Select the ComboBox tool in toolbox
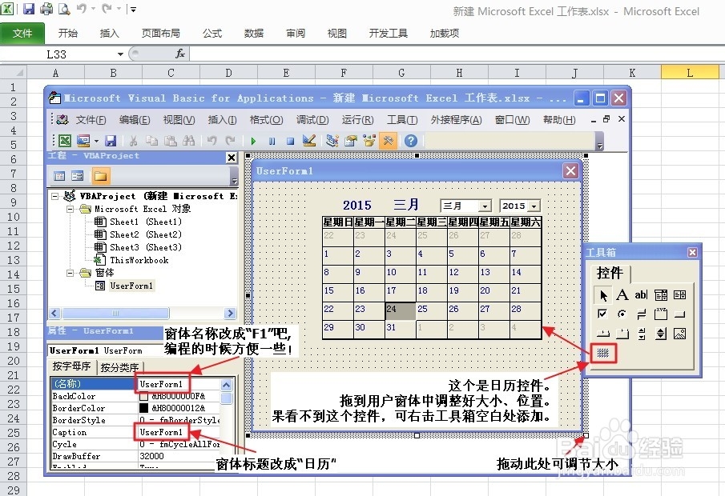The image size is (725, 496). (661, 294)
